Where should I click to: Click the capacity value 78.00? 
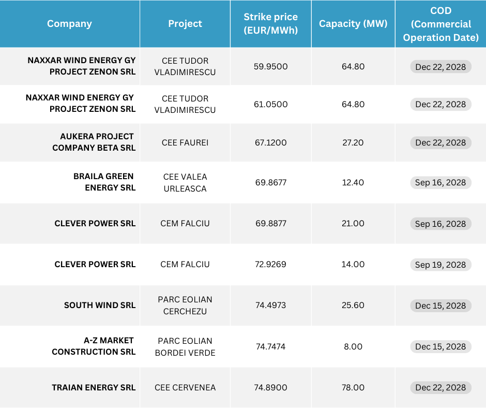[353, 387]
